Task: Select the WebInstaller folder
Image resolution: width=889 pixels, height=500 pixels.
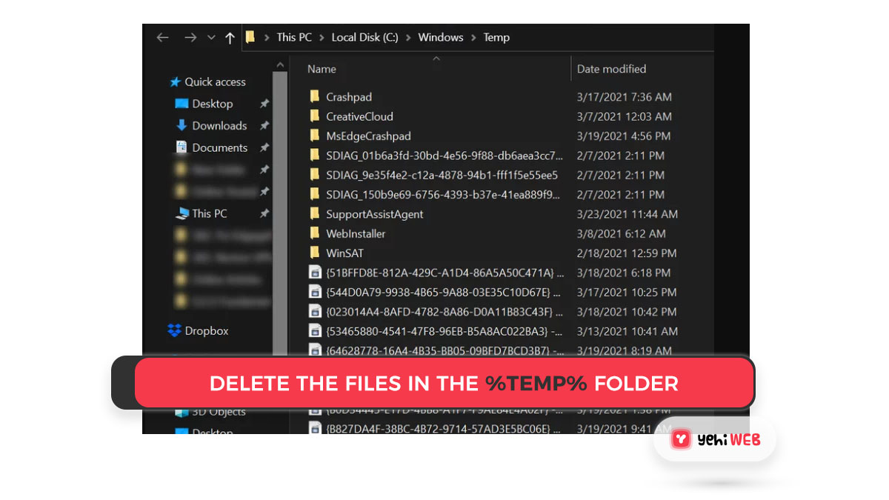Action: pos(356,233)
